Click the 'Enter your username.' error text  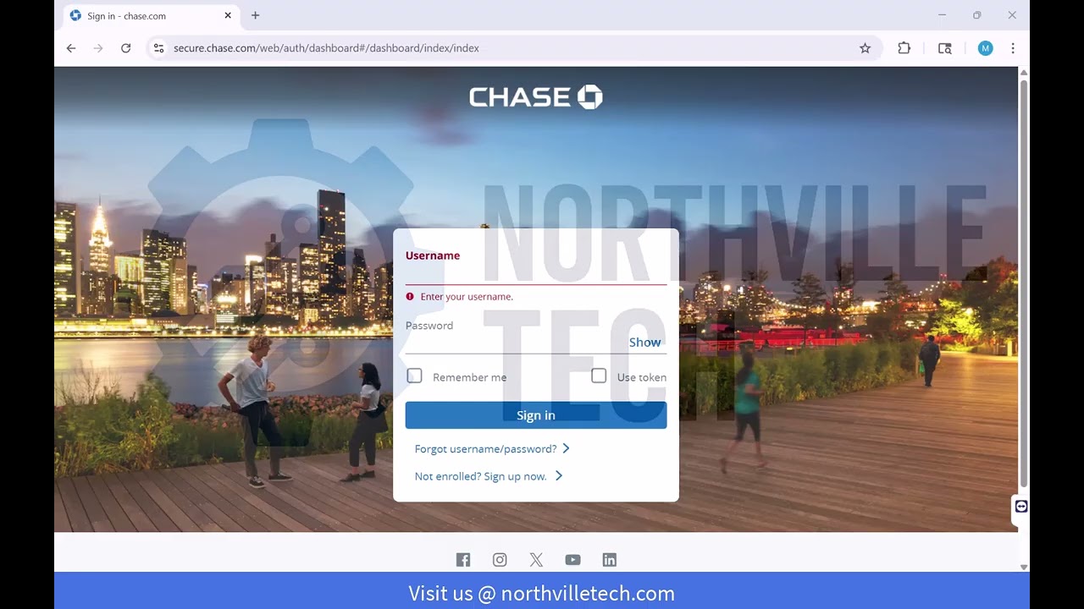click(467, 297)
